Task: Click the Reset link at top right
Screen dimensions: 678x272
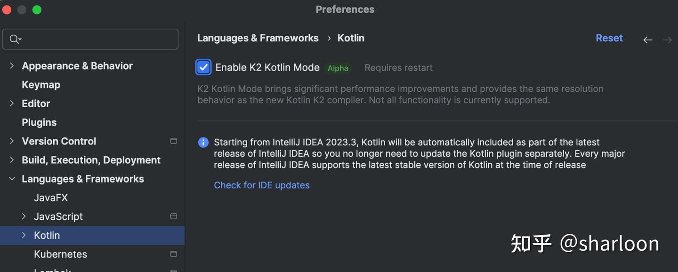Action: tap(609, 38)
